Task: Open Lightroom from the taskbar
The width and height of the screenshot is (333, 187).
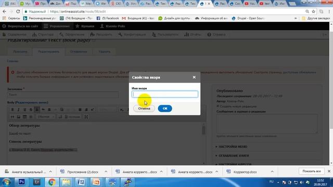Action: click(x=37, y=182)
